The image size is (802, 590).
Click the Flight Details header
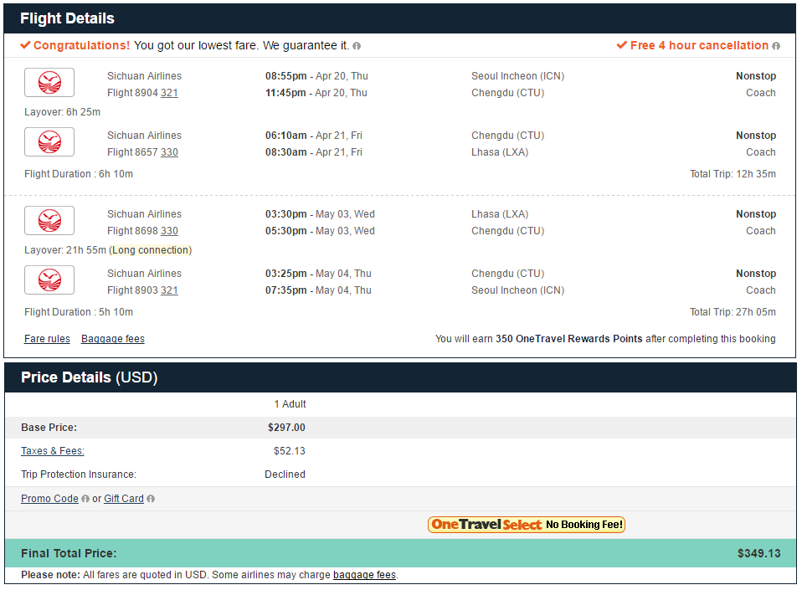(x=68, y=18)
